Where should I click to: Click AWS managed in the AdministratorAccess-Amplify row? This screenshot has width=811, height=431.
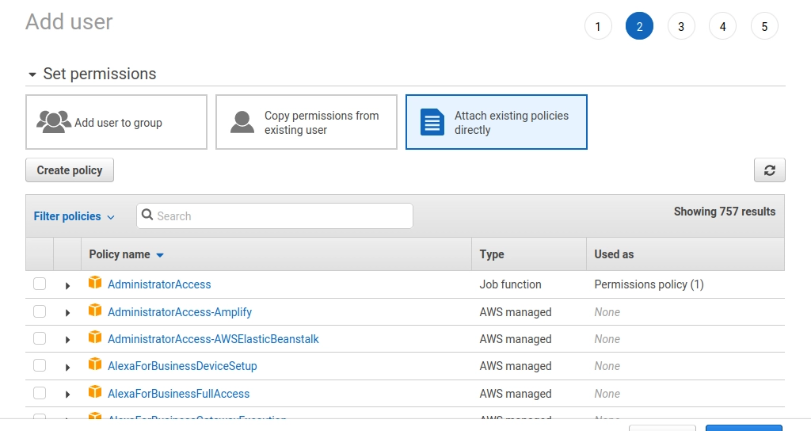pyautogui.click(x=516, y=312)
